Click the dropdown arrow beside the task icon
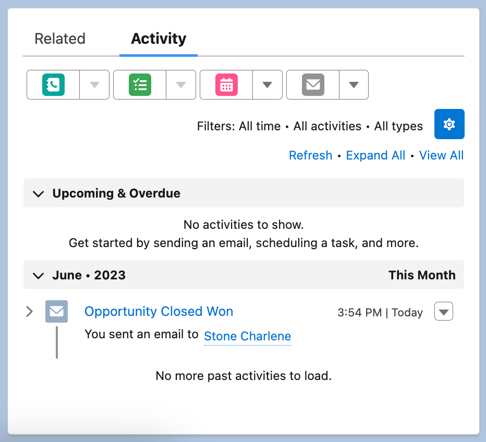The width and height of the screenshot is (486, 442). [180, 84]
